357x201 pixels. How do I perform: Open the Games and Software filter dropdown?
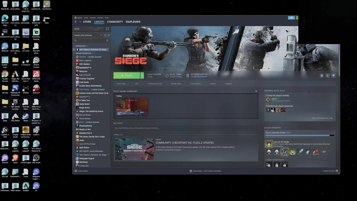pos(88,35)
